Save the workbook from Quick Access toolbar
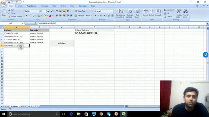 click(x=9, y=2)
